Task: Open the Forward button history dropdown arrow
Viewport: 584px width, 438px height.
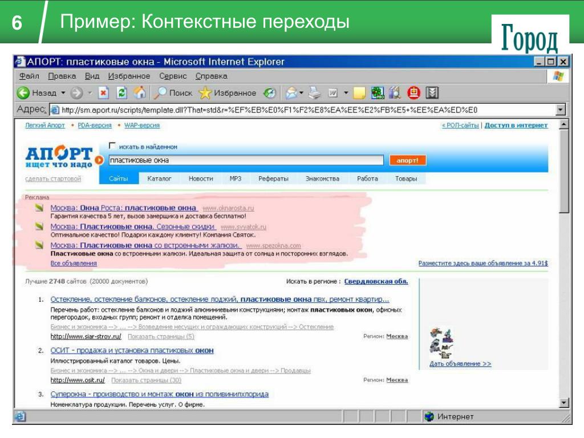Action: [90, 93]
